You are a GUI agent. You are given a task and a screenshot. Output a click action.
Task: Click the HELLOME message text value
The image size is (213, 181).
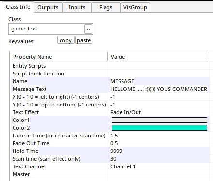tap(159, 89)
